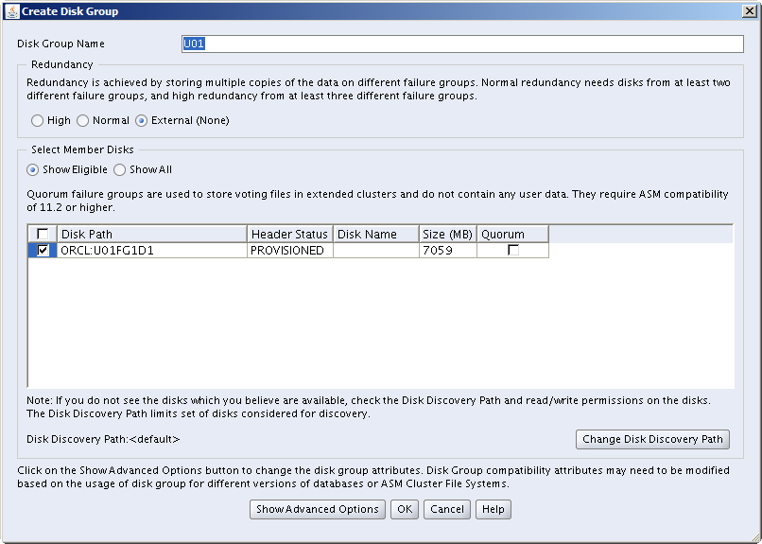Uncheck the ORCL:U01FG1D1 disk checkbox

click(x=43, y=251)
